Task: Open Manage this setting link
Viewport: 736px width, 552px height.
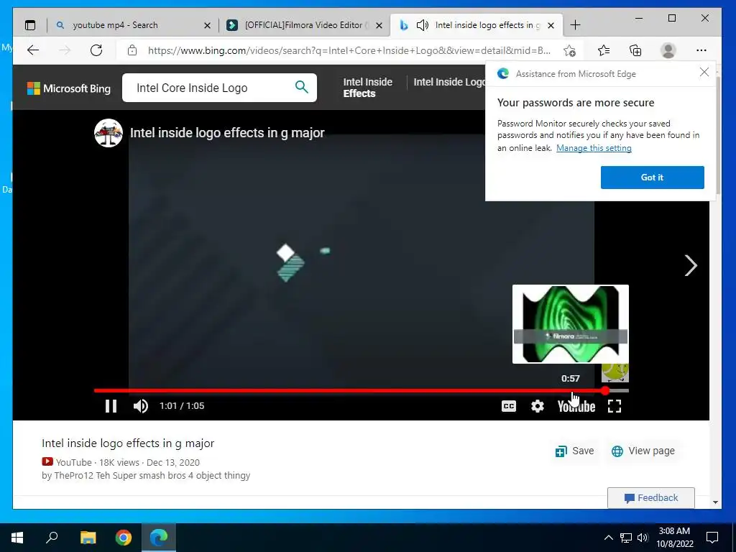Action: tap(594, 148)
